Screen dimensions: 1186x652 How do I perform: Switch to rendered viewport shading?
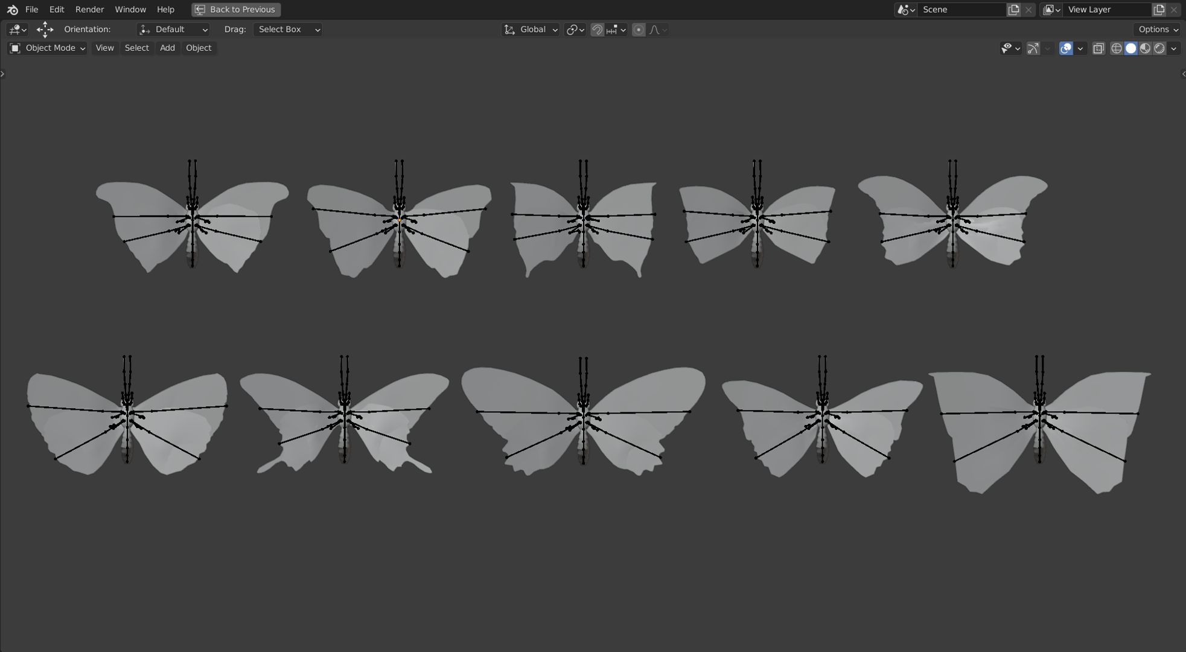[1159, 48]
